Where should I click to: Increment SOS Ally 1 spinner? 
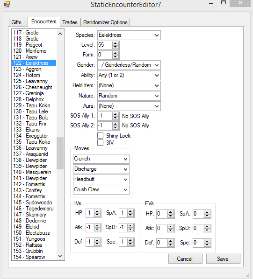116,114
